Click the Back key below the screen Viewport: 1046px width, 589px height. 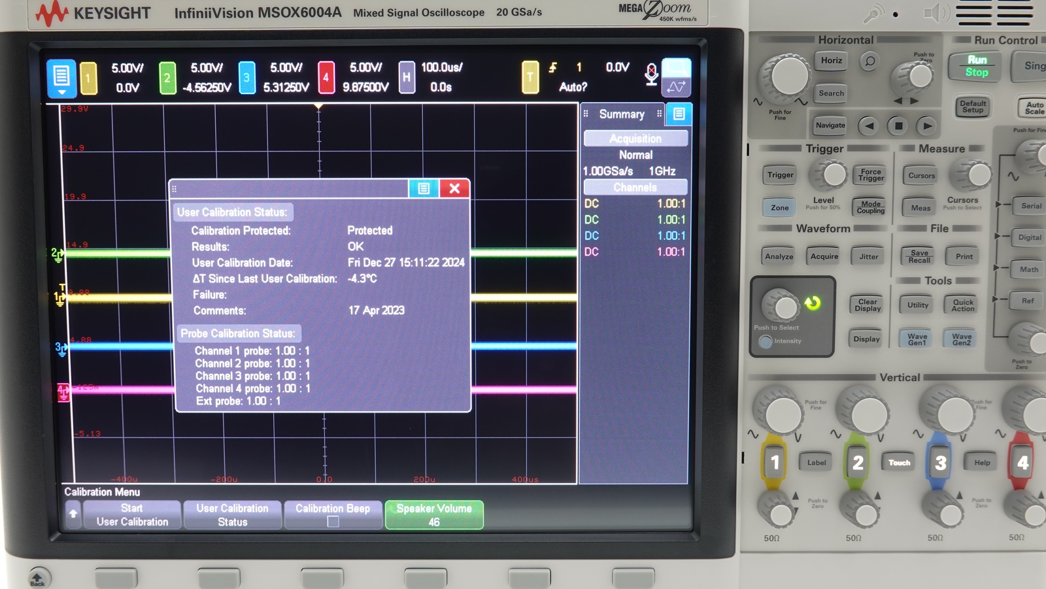[38, 577]
